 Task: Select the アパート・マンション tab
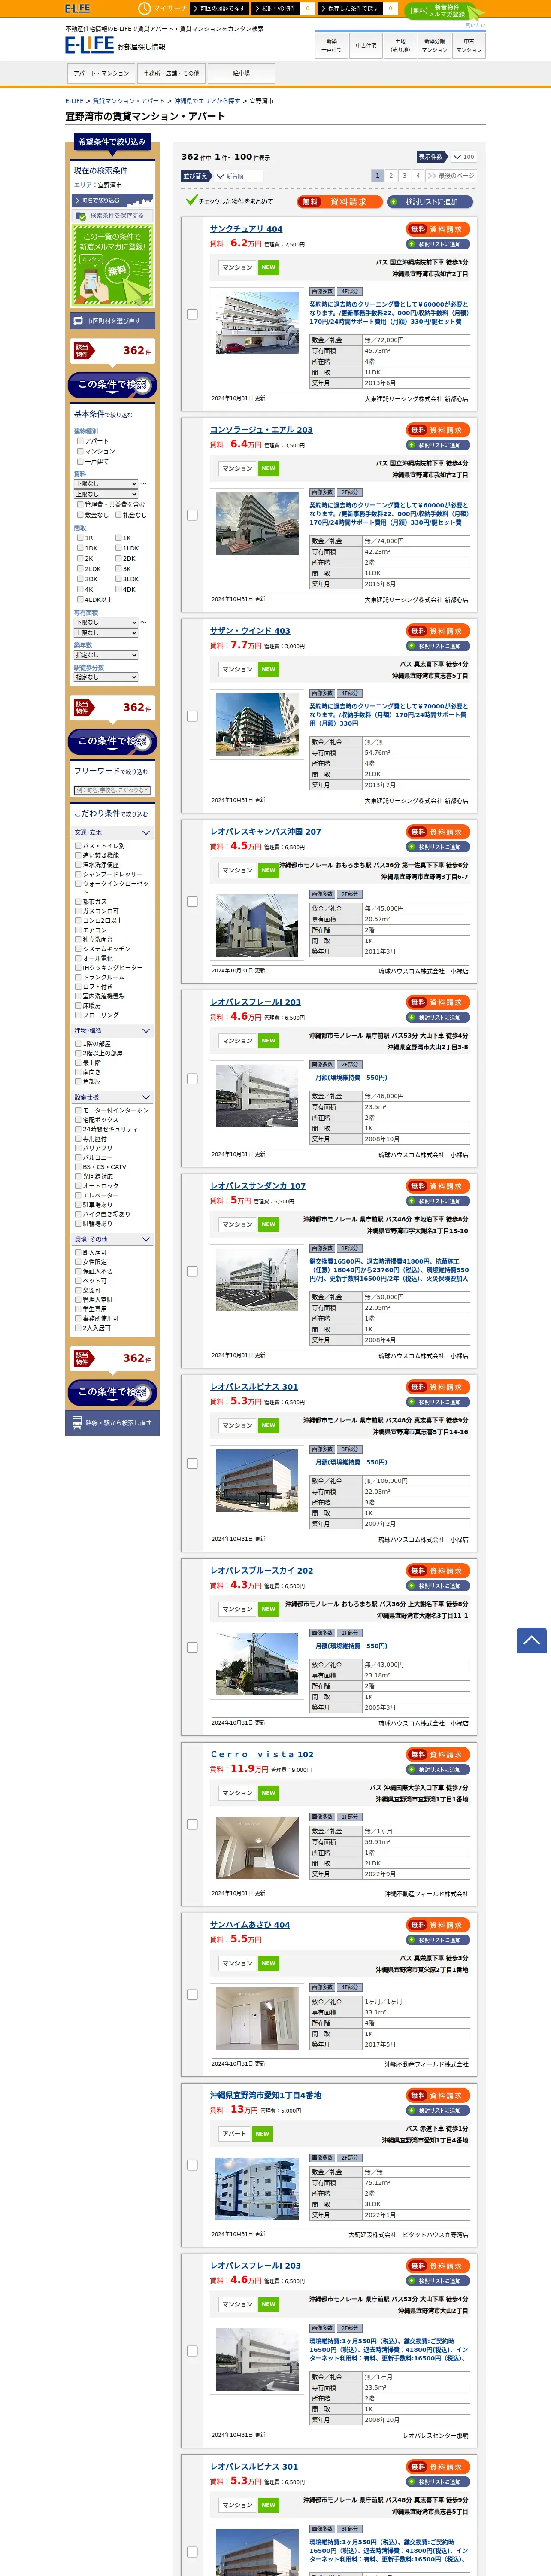click(x=101, y=73)
